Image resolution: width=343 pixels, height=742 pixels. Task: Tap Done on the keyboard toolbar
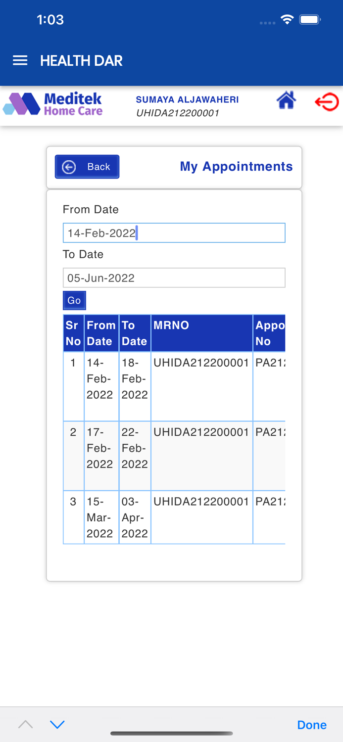coord(312,725)
